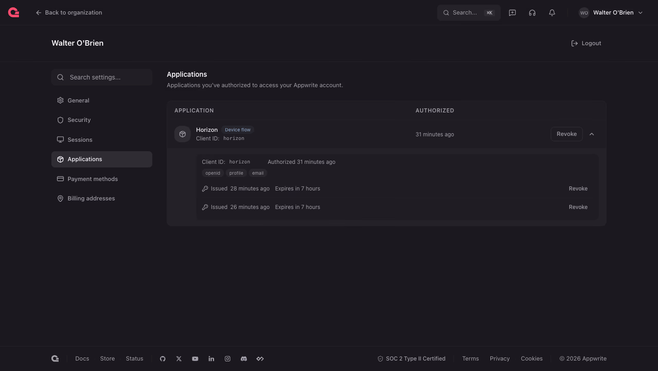Open the LinkedIn icon in the footer
Screen dimensions: 658x371
pos(211,359)
